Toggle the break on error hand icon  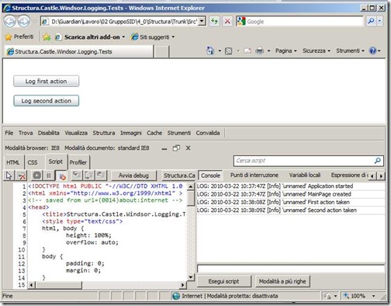point(62,176)
